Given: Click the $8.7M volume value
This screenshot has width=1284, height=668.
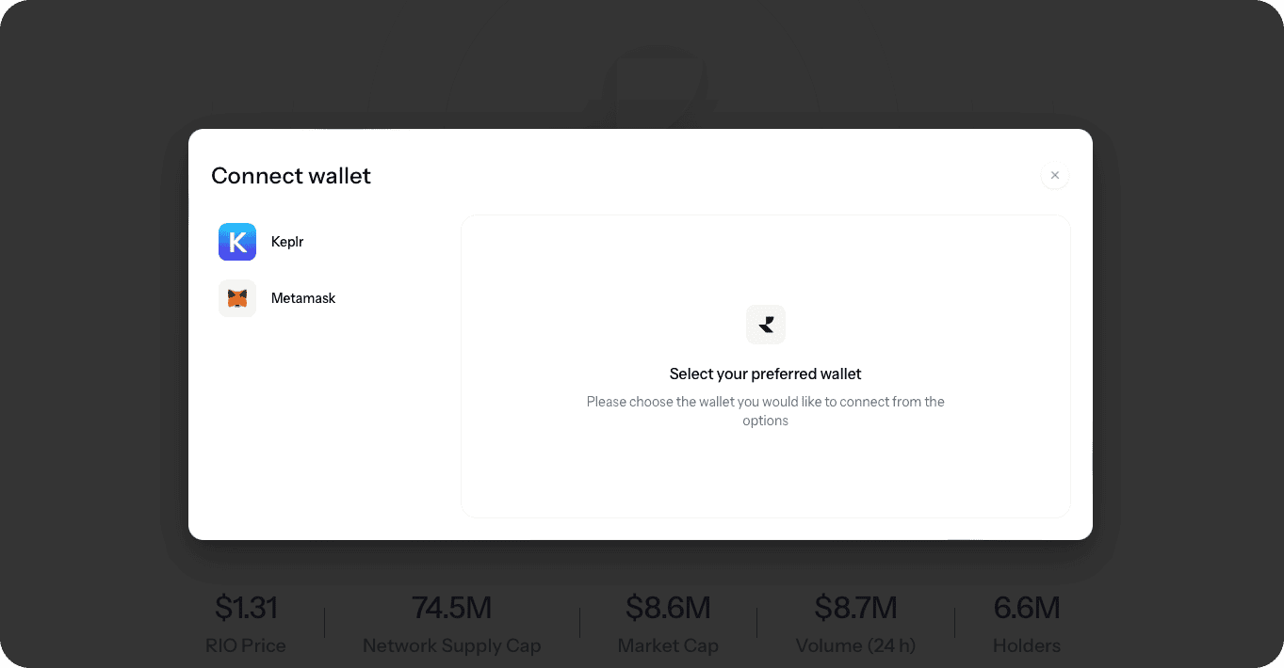Looking at the screenshot, I should tap(855, 608).
